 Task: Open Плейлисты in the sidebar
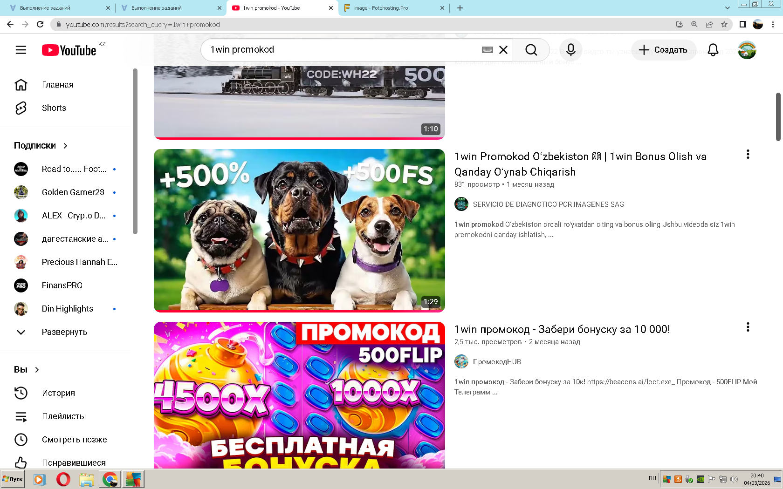(x=65, y=416)
